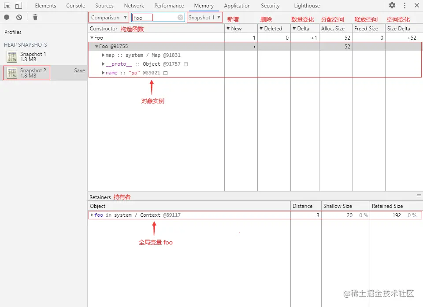423x307 pixels.
Task: Open the Application tab
Action: 237,6
